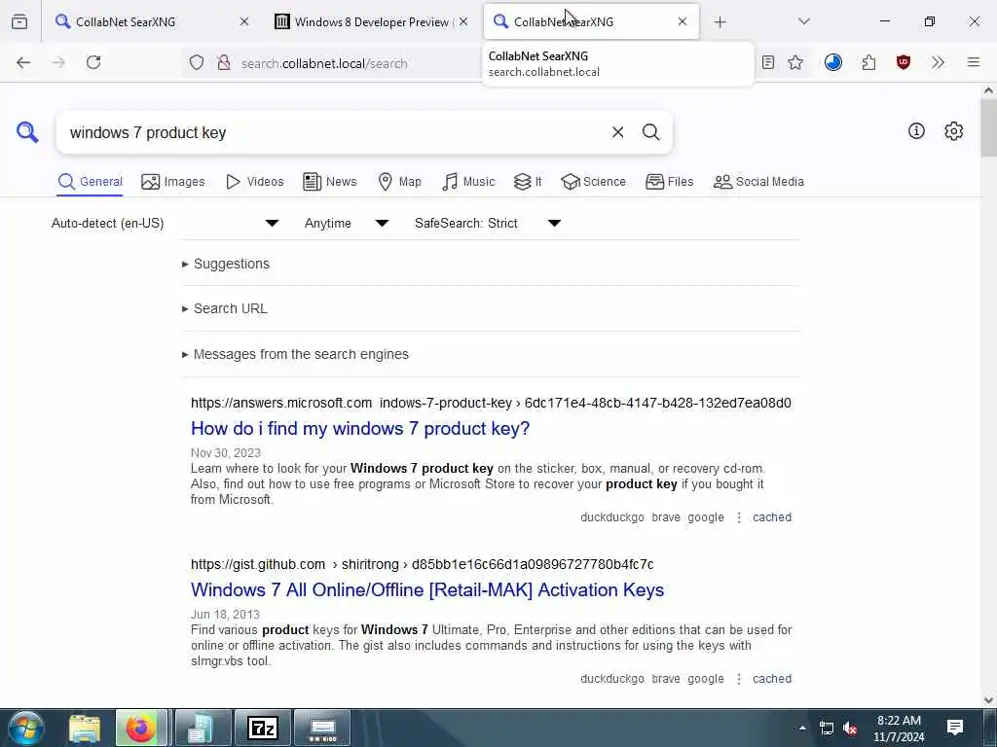Open the Auto-detect language dropdown
The image size is (997, 747).
(166, 223)
